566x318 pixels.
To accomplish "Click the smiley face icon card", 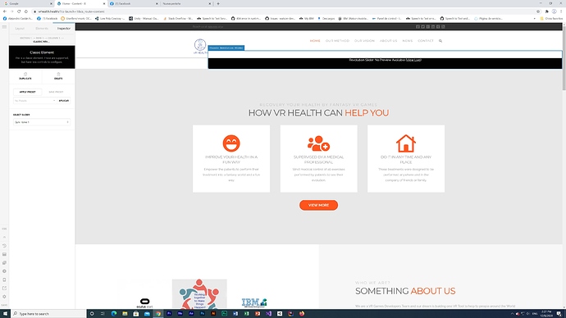I will pyautogui.click(x=231, y=143).
